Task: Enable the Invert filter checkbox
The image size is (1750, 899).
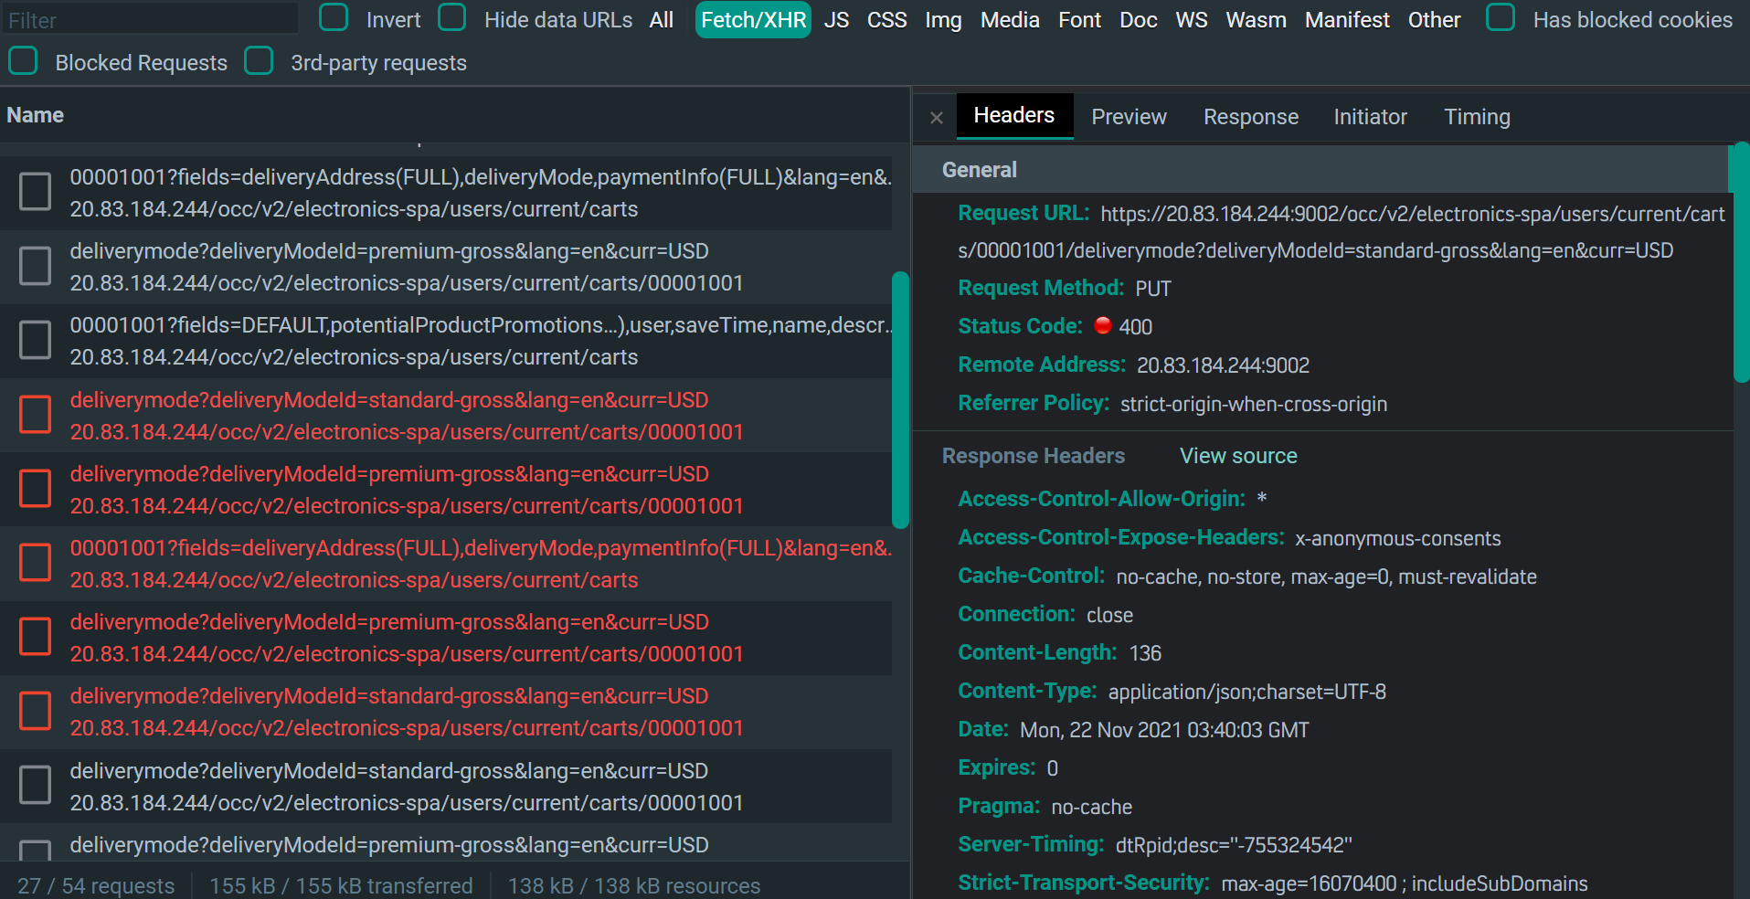Action: click(x=333, y=16)
